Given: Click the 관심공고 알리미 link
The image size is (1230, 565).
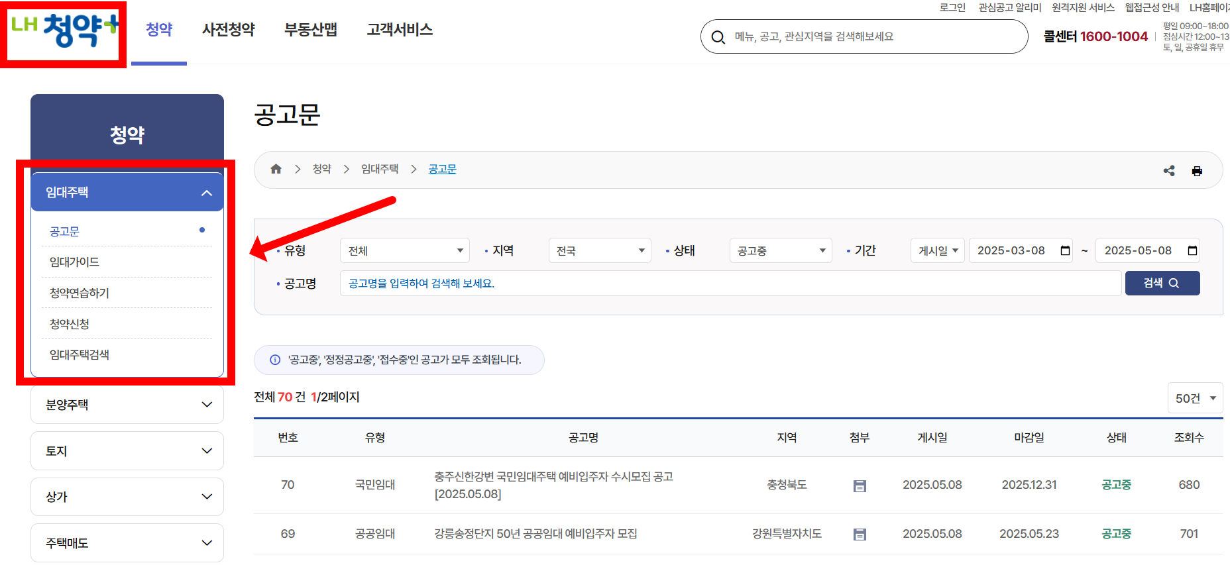Looking at the screenshot, I should pyautogui.click(x=1010, y=7).
